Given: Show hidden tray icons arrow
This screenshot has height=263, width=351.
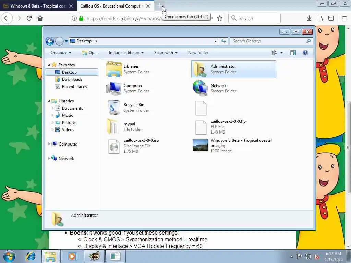Looking at the screenshot, I should 291,257.
